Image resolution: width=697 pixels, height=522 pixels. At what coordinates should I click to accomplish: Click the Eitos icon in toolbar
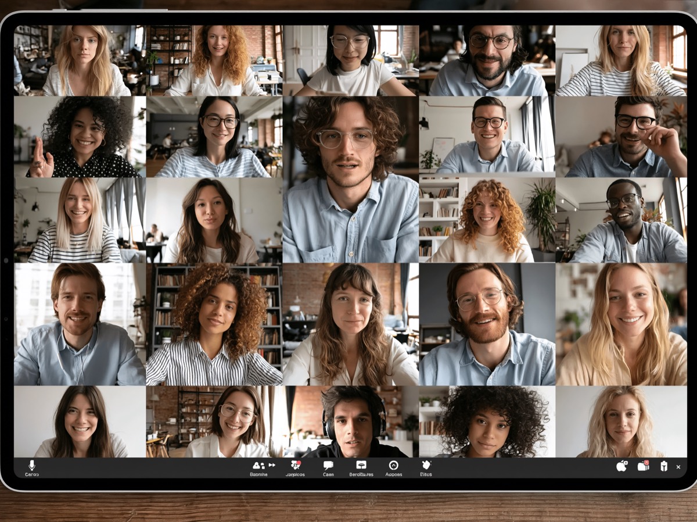(x=426, y=465)
